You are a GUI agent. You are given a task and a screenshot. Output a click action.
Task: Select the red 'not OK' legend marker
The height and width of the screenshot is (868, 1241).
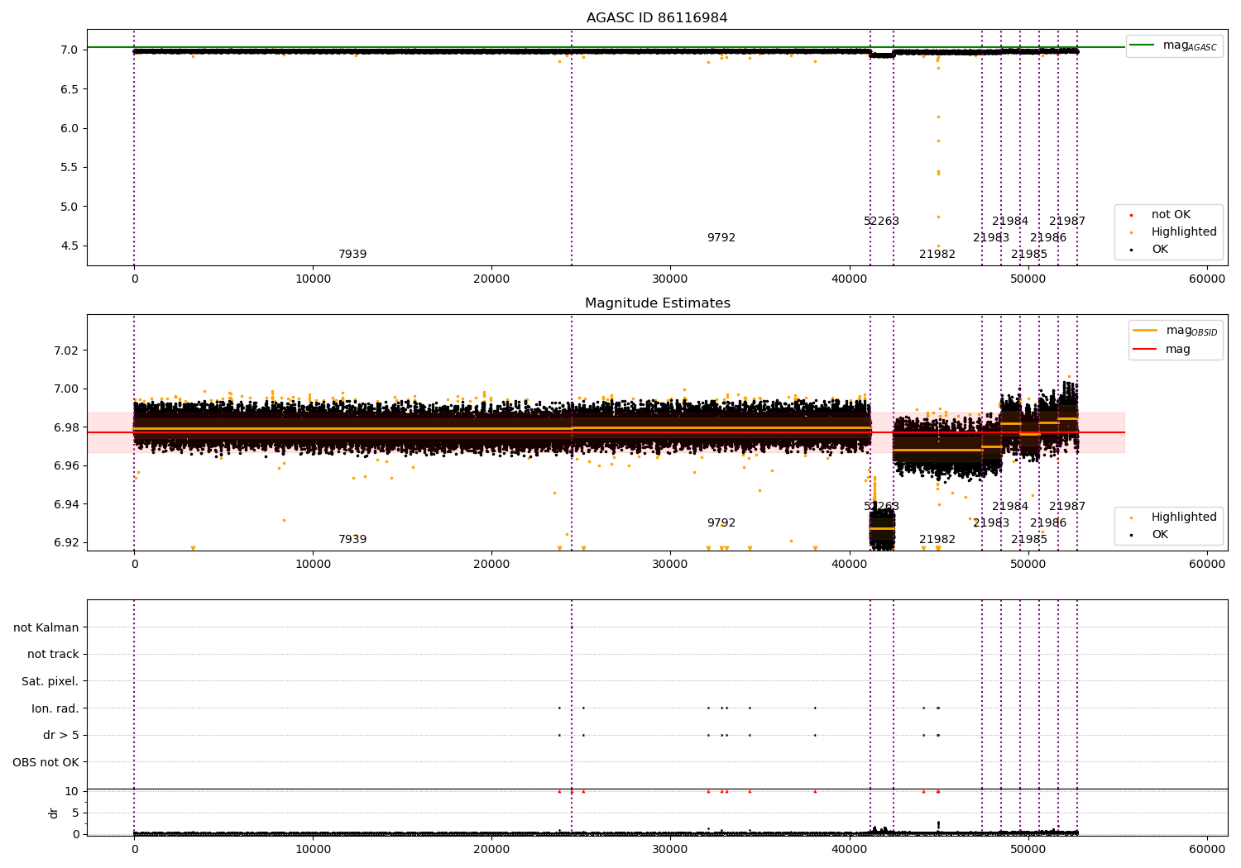pyautogui.click(x=1131, y=215)
